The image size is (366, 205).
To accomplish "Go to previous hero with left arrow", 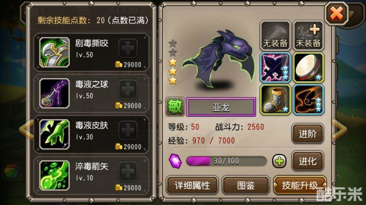I will pyautogui.click(x=26, y=129).
